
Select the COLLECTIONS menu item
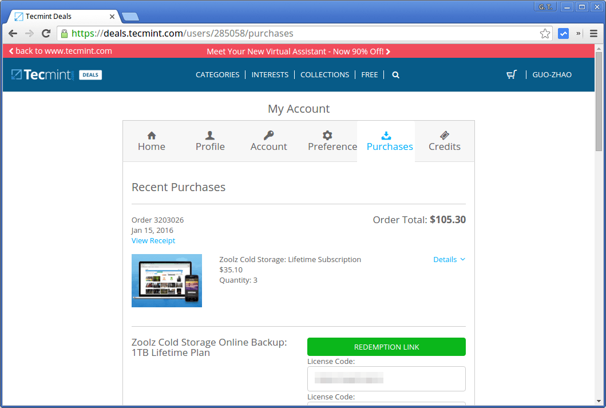coord(324,74)
